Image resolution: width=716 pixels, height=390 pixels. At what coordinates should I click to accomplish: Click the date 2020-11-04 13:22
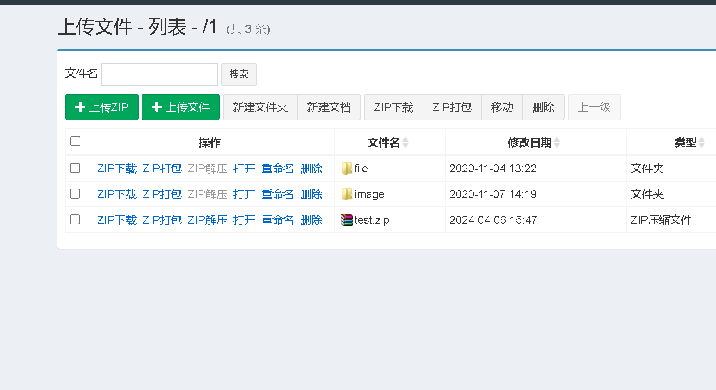(x=493, y=168)
